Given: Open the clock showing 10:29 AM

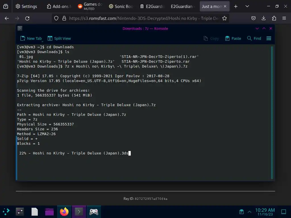Looking at the screenshot, I should pyautogui.click(x=265, y=212).
